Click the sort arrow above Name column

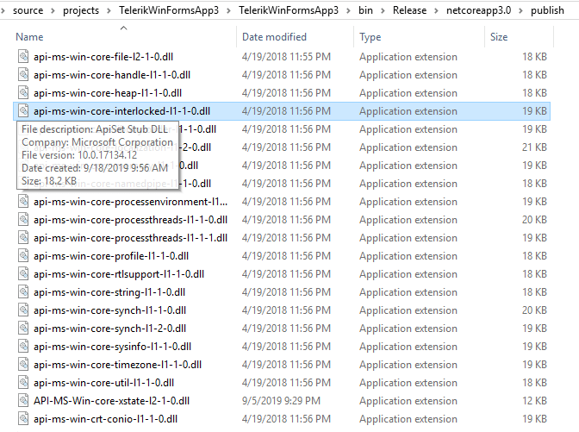pyautogui.click(x=124, y=28)
